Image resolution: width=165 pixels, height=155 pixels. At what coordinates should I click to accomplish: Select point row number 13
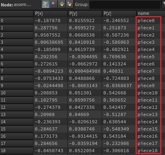(17, 114)
